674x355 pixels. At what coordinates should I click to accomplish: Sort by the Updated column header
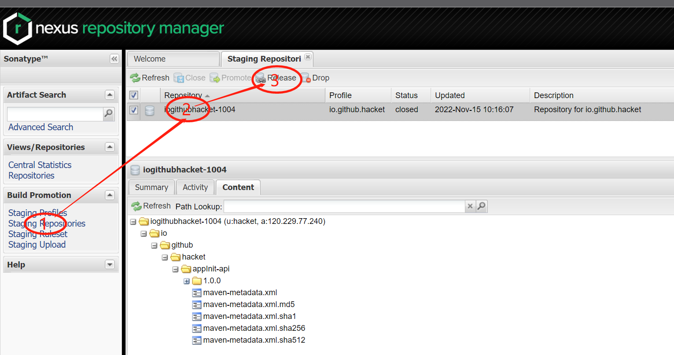click(x=480, y=95)
